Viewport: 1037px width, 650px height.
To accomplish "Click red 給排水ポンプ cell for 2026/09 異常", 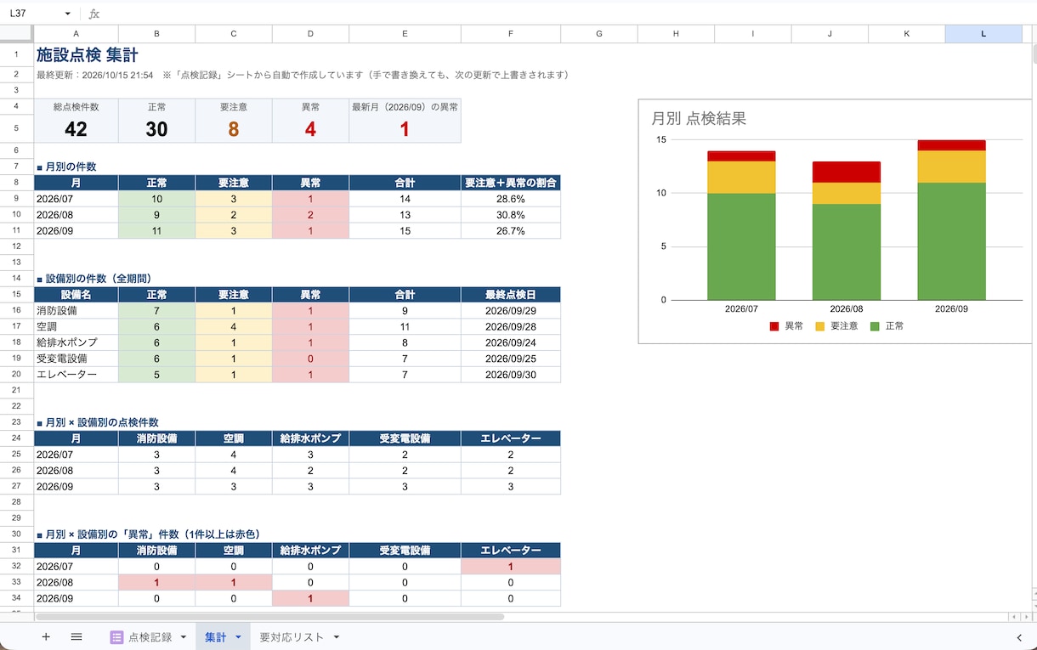I will tap(310, 599).
